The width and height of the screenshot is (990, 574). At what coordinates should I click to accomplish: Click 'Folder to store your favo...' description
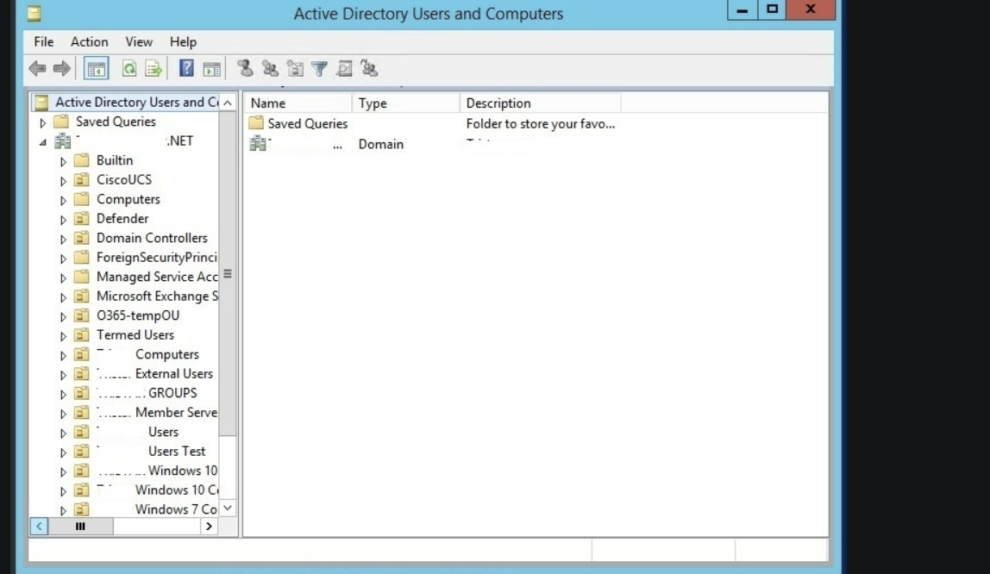pyautogui.click(x=541, y=123)
